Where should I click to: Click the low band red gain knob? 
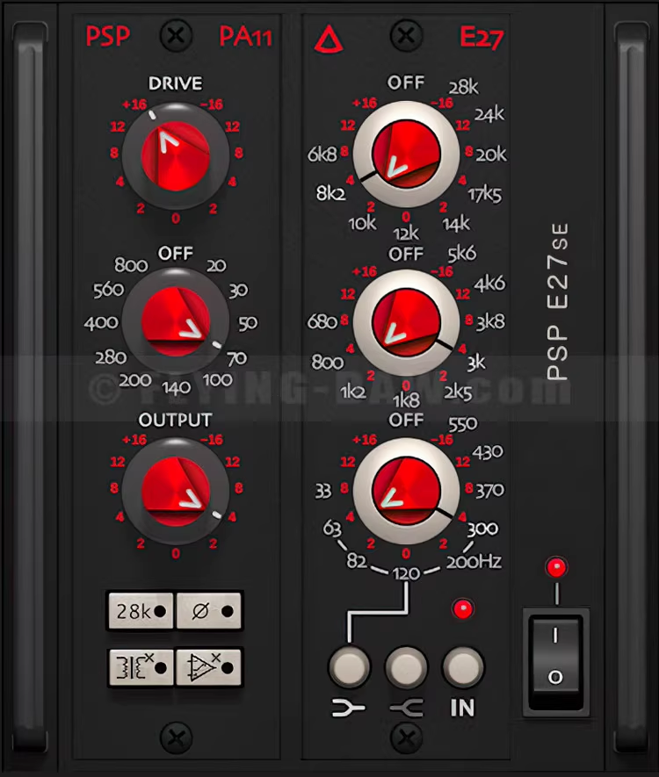click(x=406, y=491)
